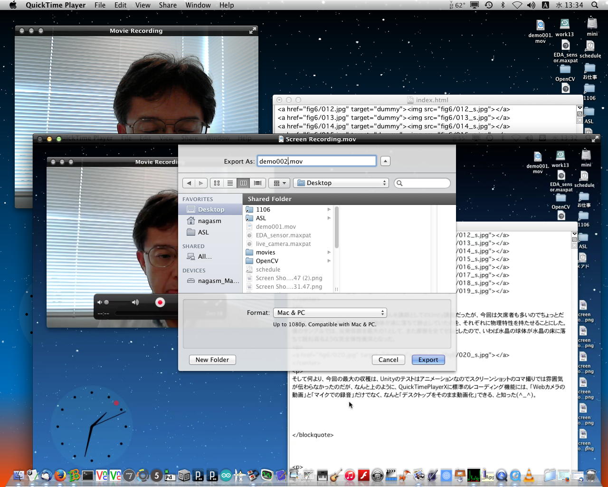Click the red record button
The height and width of the screenshot is (487, 608).
(160, 302)
